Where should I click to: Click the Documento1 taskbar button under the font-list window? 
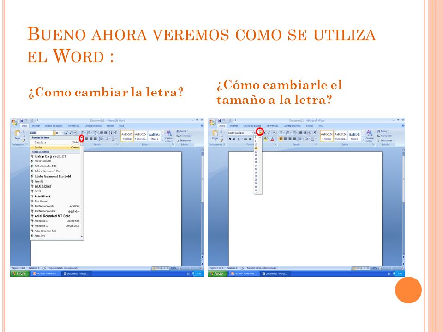(x=76, y=273)
